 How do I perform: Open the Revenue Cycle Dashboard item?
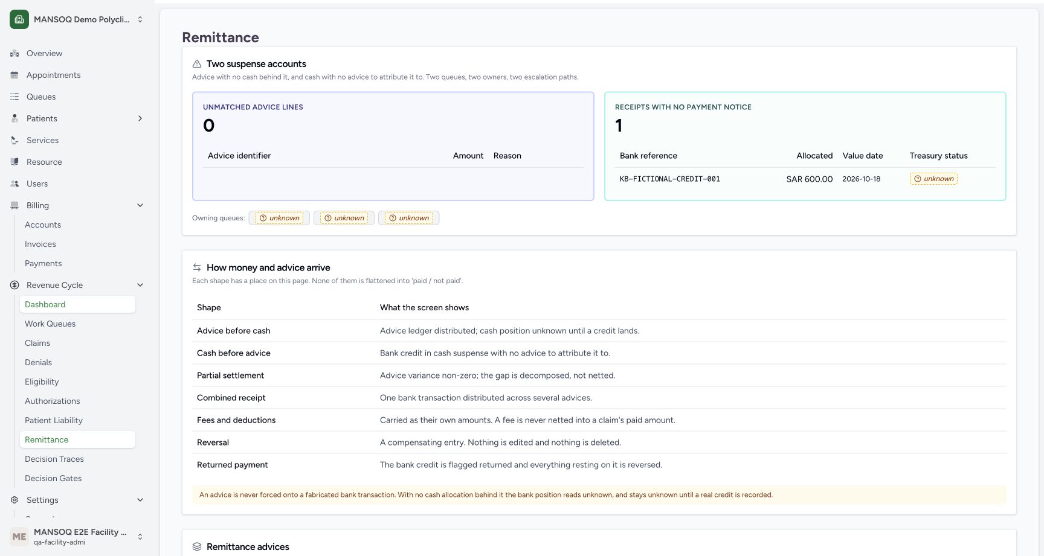coord(77,304)
